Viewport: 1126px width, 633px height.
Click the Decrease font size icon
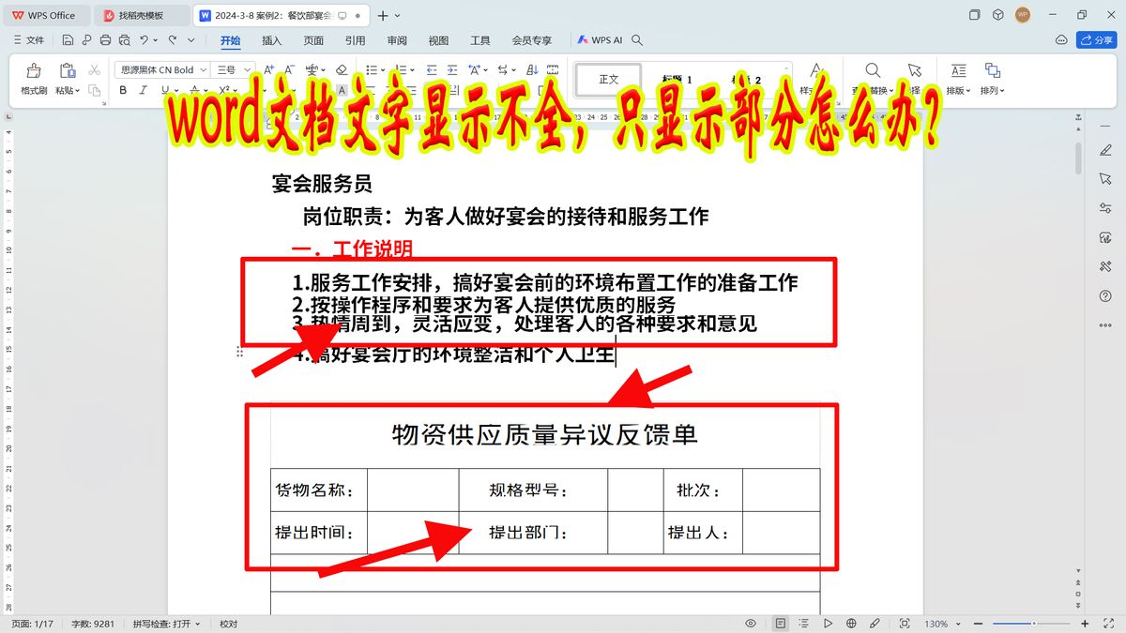click(290, 69)
